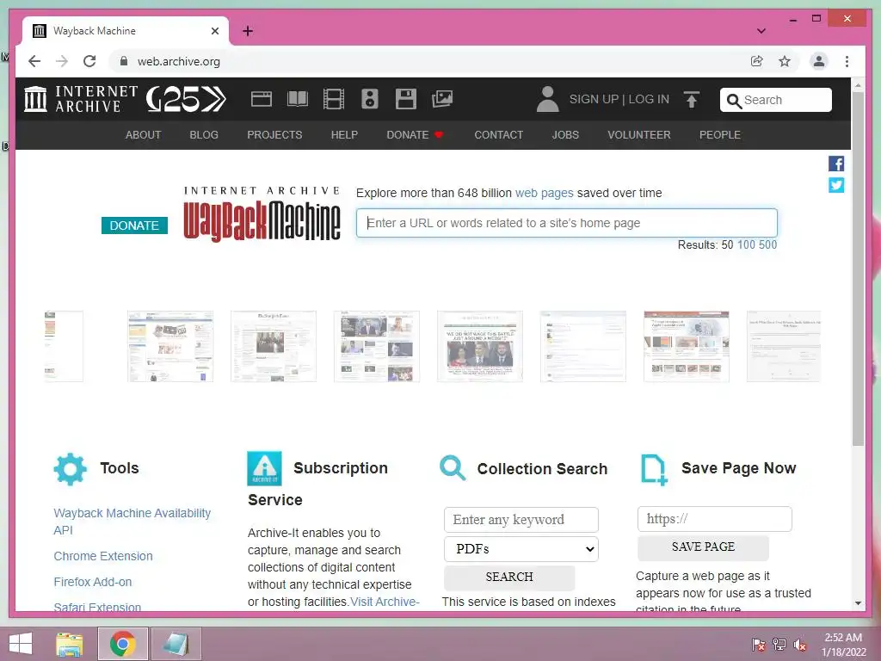Click the user avatar icon
This screenshot has height=661, width=881.
(548, 99)
